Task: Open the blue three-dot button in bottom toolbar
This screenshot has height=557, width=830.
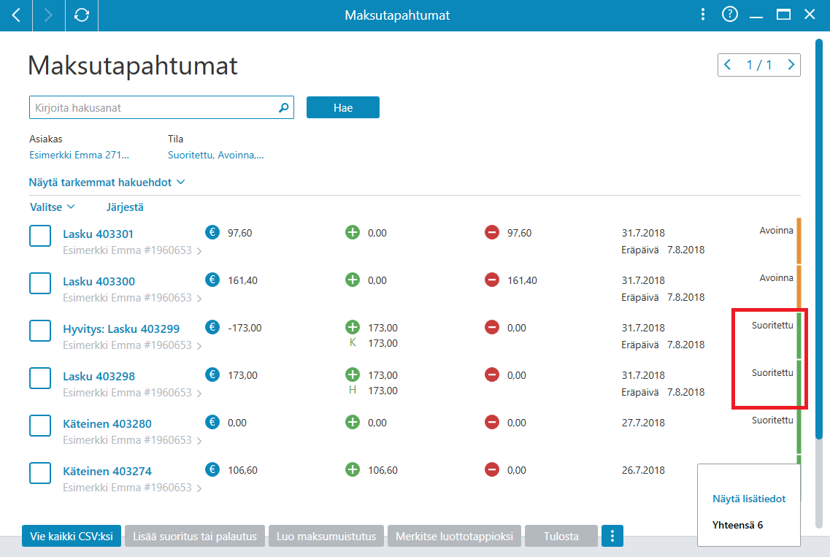Action: click(x=612, y=536)
